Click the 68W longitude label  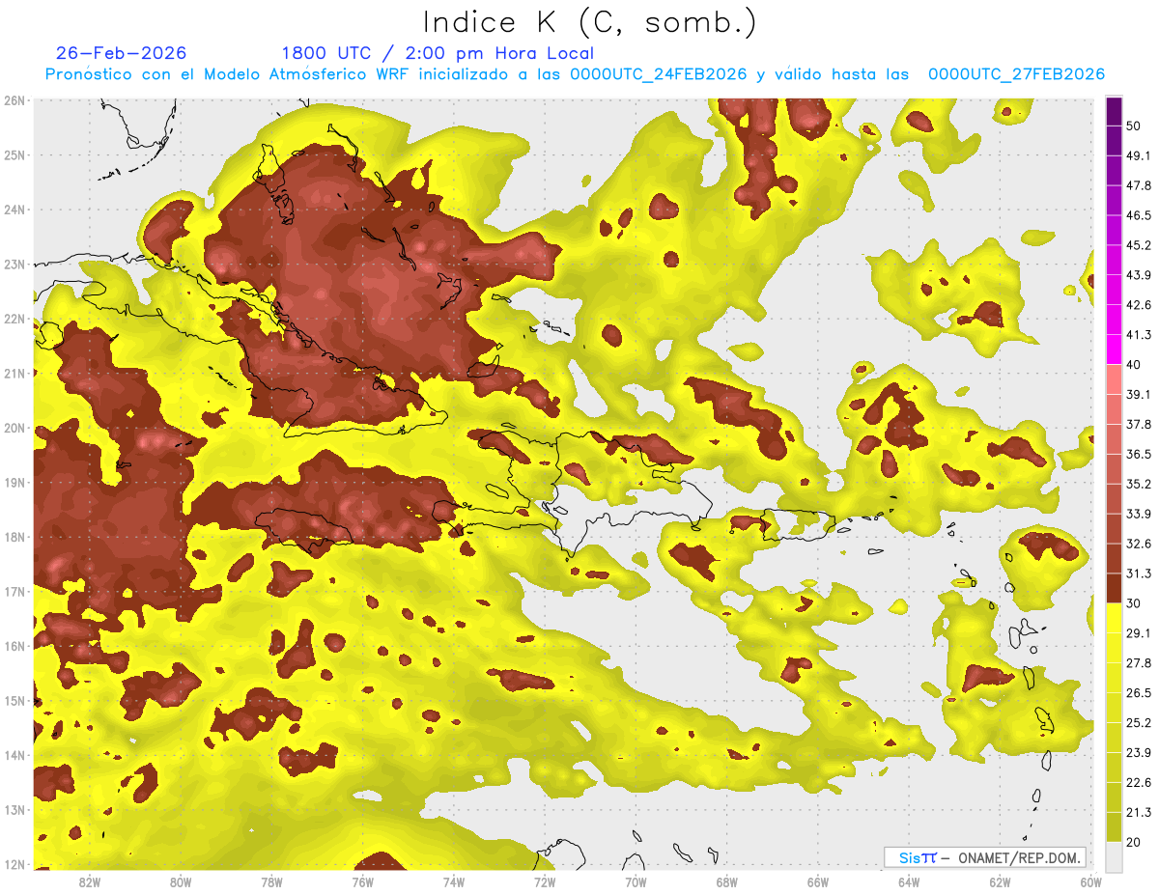click(x=726, y=882)
